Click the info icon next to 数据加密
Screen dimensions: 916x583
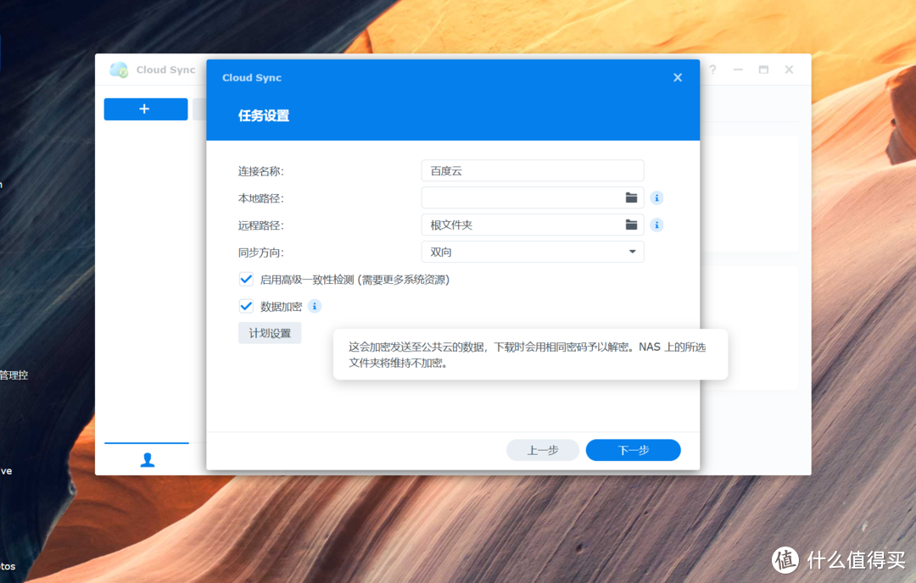314,306
